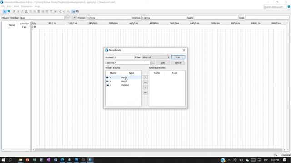Click the last toolbar icon after Snap to Grid
The width and height of the screenshot is (291, 163).
tap(78, 11)
